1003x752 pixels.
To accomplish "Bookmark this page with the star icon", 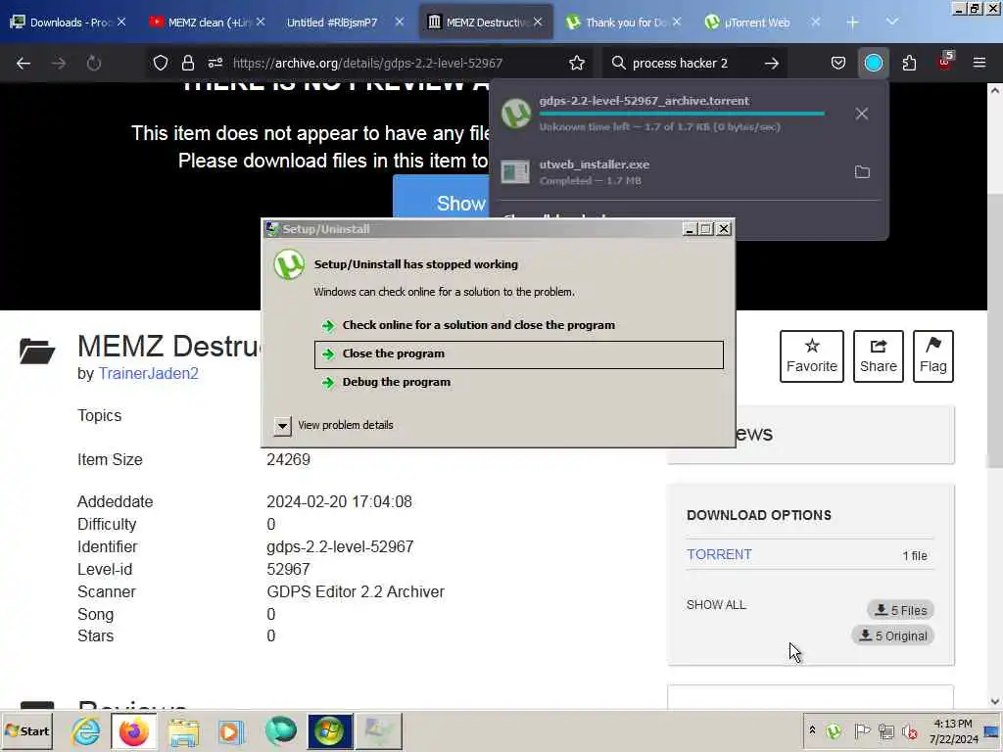I will [x=577, y=63].
